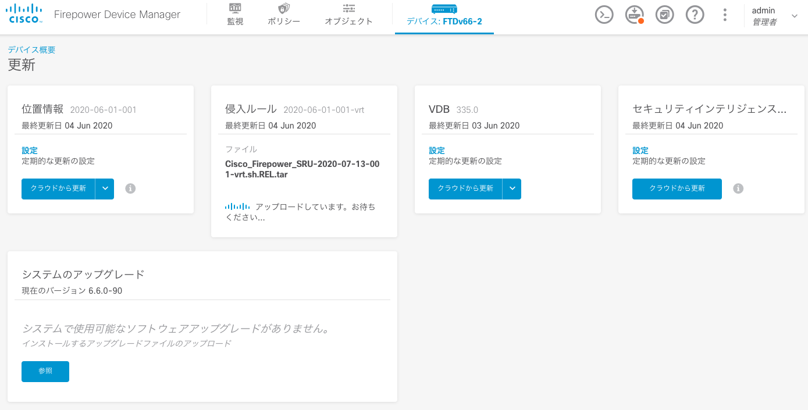This screenshot has height=410, width=808.
Task: Open the デバイス概要 breadcrumb link
Action: (31, 50)
